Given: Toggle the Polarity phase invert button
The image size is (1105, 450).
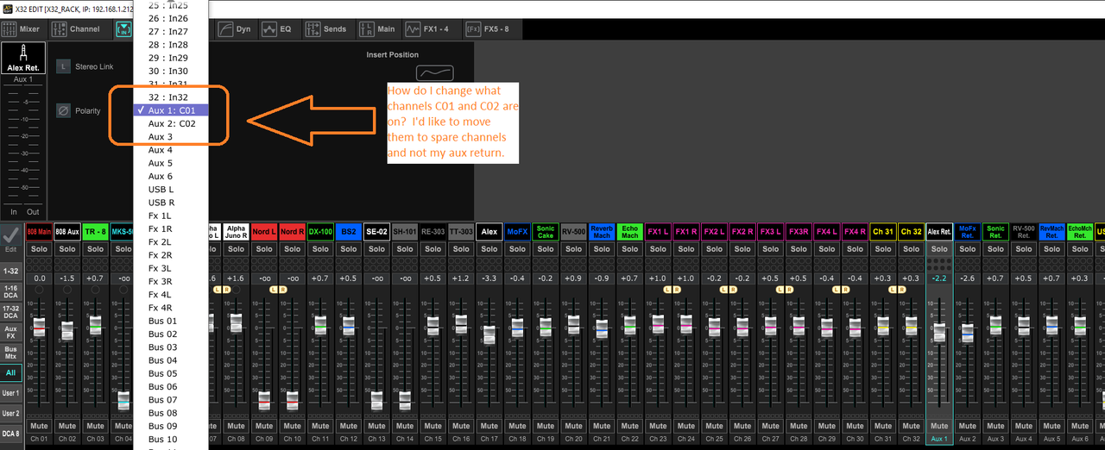Looking at the screenshot, I should pos(63,110).
